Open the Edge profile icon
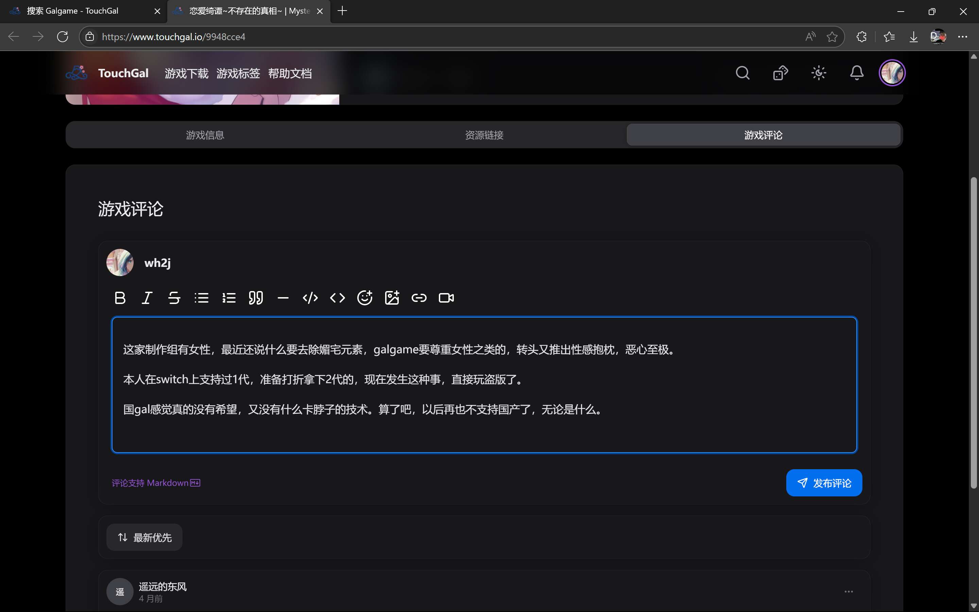Screen dimensions: 979x612 coord(938,37)
